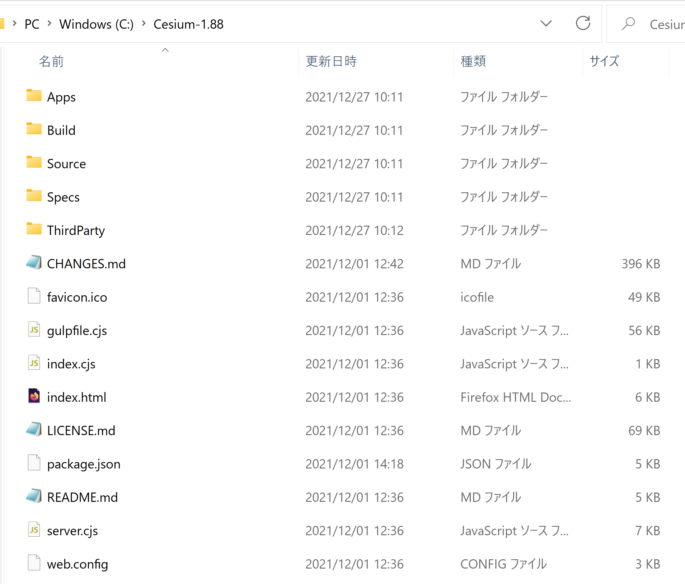Go to Windows (C:) in breadcrumb

[96, 24]
